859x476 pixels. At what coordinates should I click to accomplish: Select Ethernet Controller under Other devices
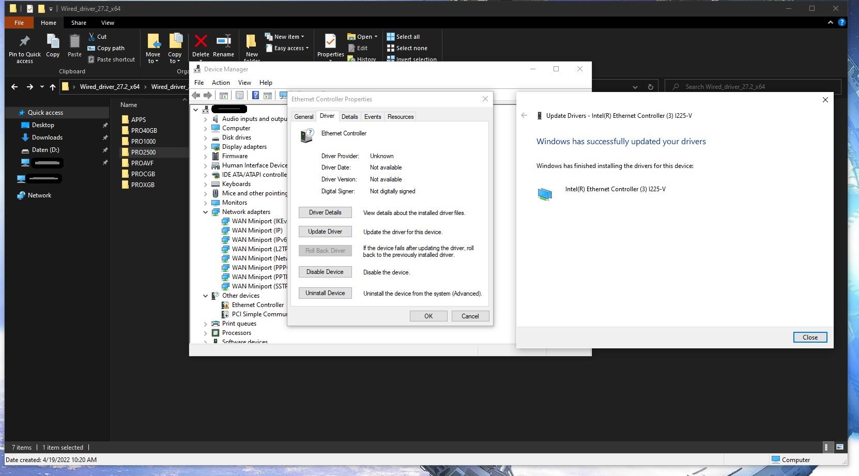[x=258, y=305]
